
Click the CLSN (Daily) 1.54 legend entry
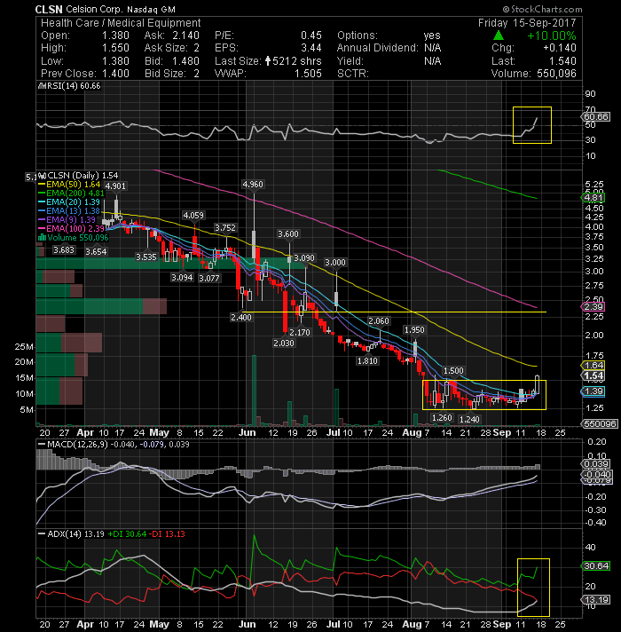click(83, 176)
